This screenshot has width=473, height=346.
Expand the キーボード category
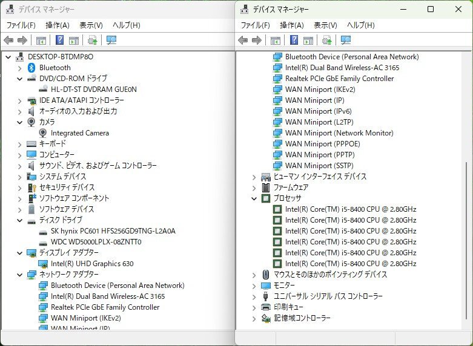(x=20, y=145)
